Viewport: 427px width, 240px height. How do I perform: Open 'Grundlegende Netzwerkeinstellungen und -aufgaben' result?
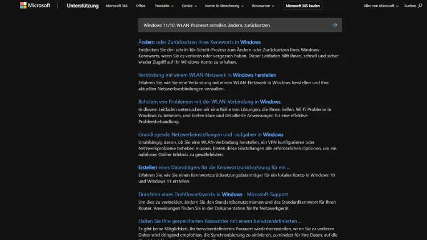point(211,134)
